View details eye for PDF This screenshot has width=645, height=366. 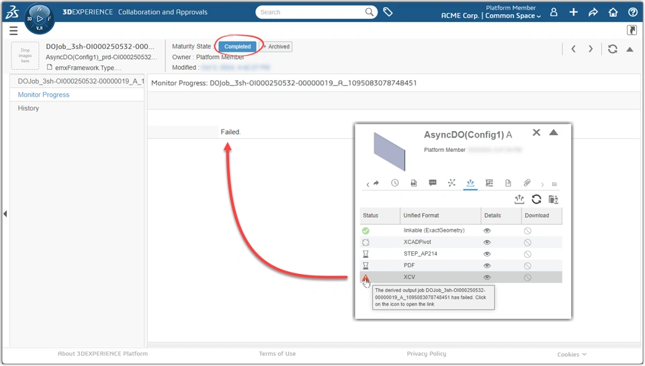click(x=487, y=266)
